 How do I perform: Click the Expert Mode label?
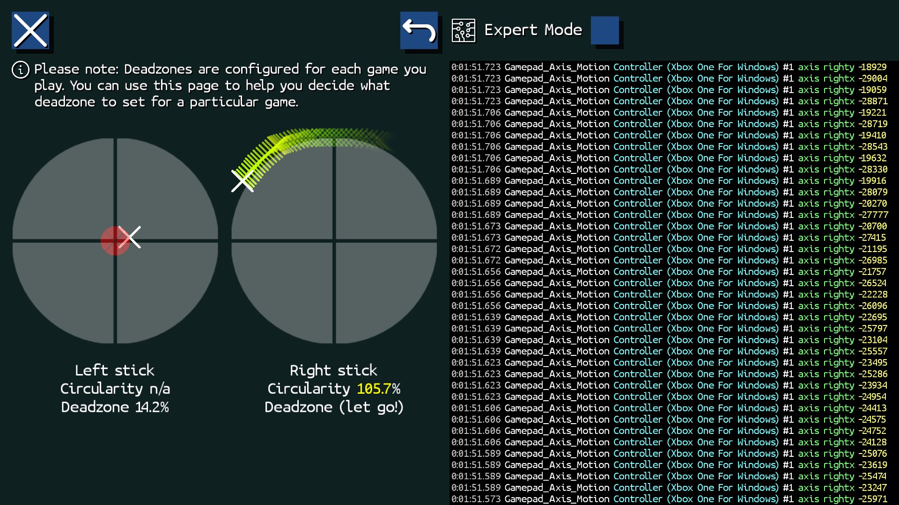pos(533,30)
